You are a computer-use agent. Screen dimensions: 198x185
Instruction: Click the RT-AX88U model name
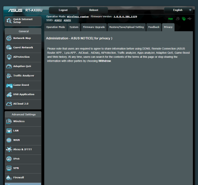coord(34,10)
